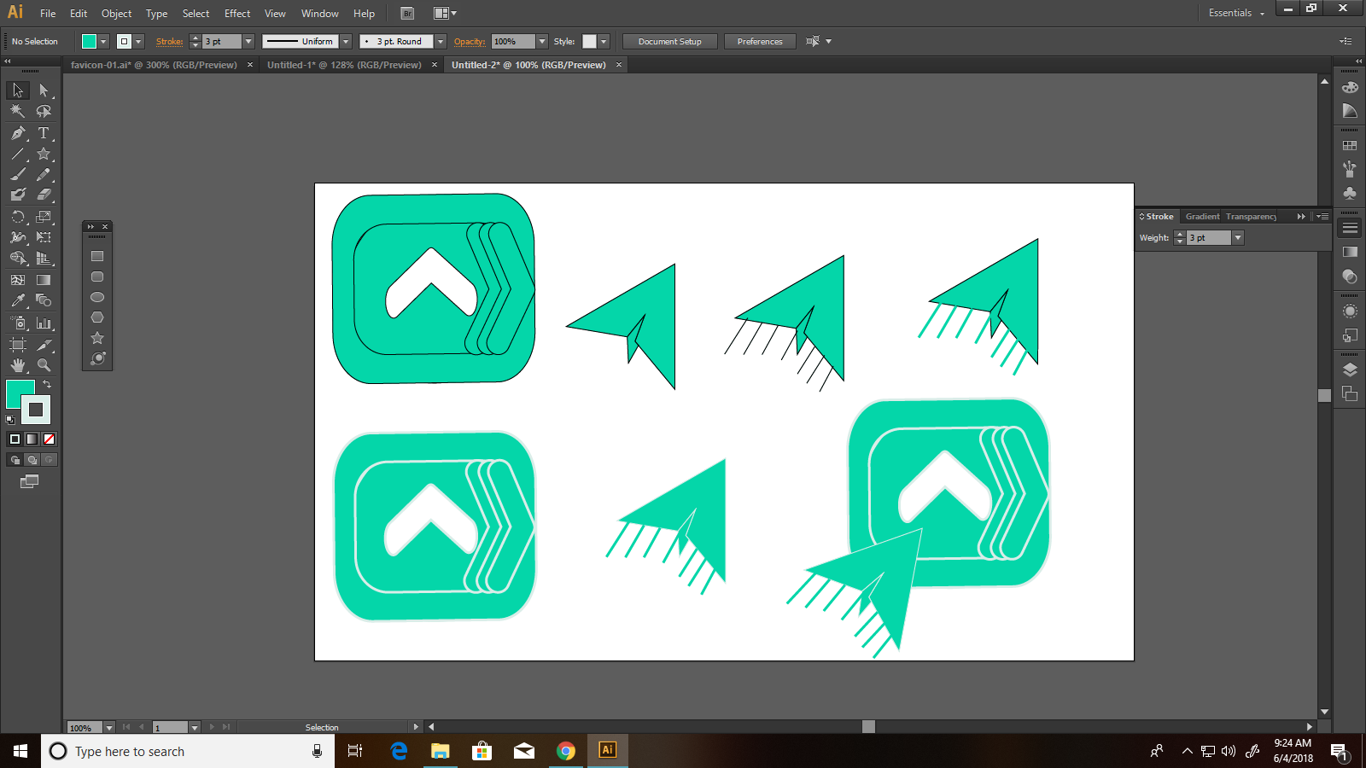
Task: Choose the Hand tool
Action: [18, 365]
